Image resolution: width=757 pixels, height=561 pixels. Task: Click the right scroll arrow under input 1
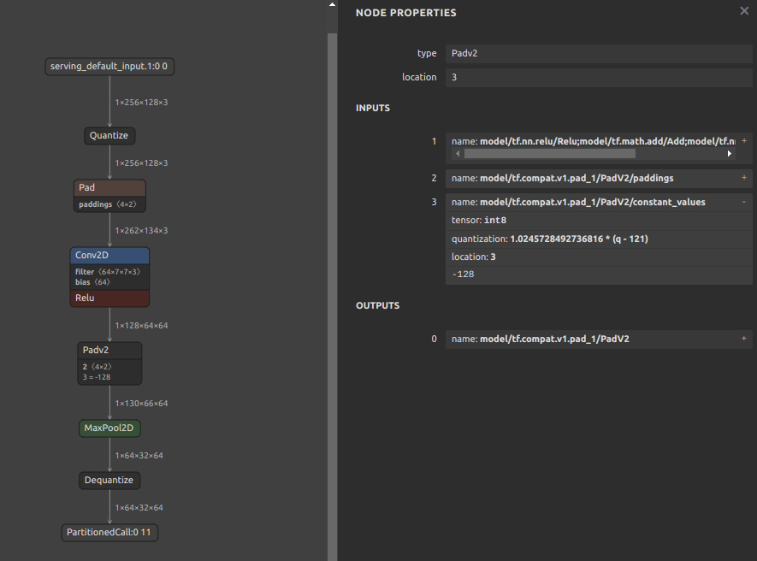[730, 154]
